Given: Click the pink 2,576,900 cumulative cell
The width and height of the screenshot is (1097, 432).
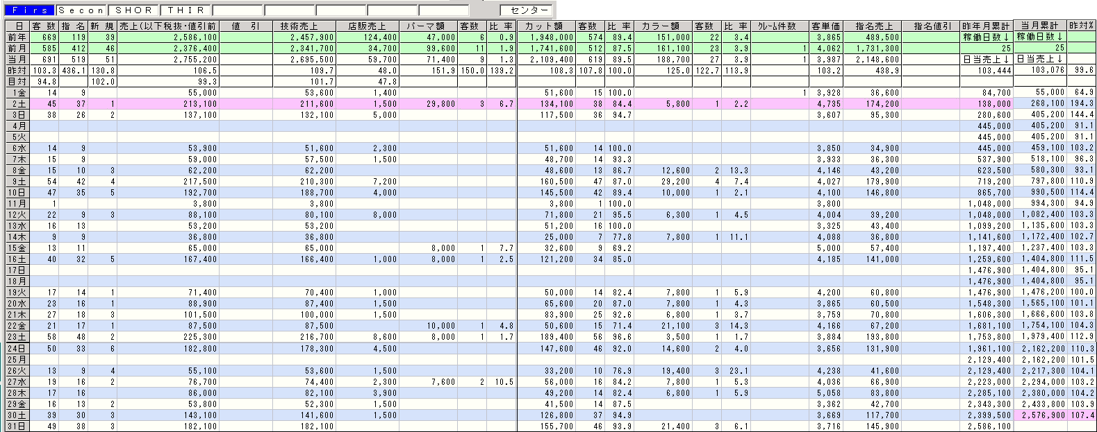Looking at the screenshot, I should click(x=1040, y=415).
